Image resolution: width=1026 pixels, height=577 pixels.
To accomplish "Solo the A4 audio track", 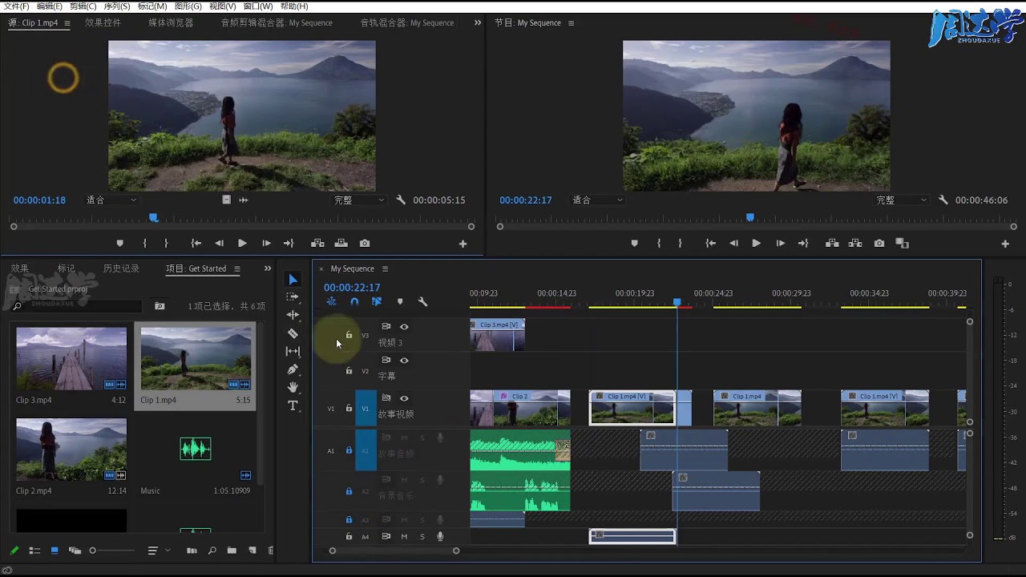I will pos(422,537).
